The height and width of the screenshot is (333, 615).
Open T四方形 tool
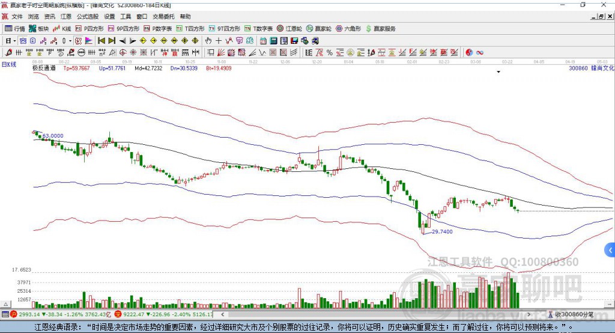click(190, 29)
